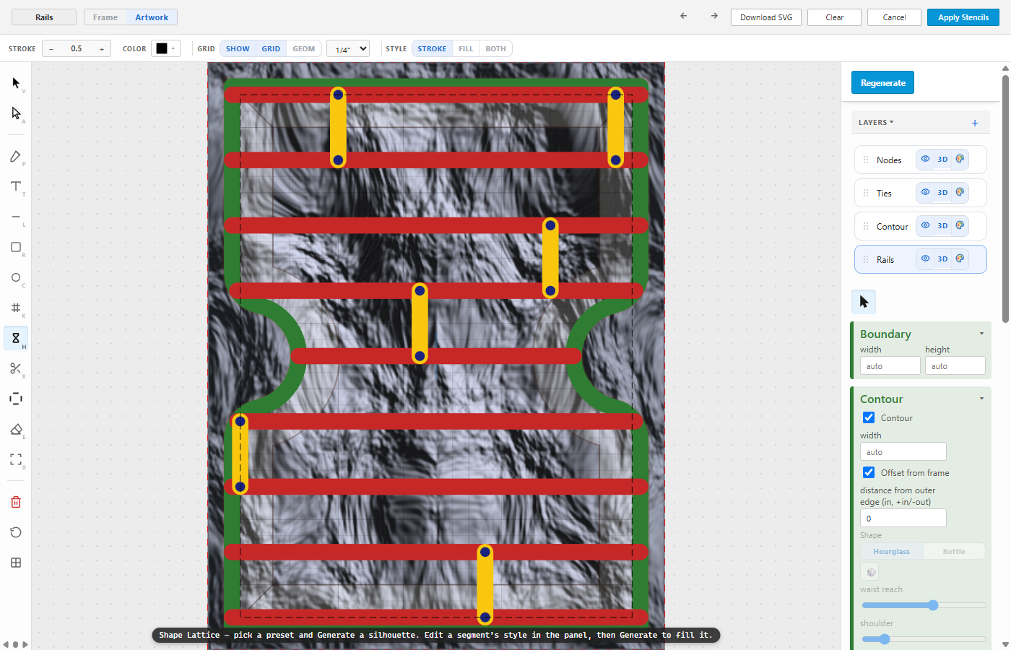The image size is (1011, 650).
Task: Click Apply Stencils
Action: tap(963, 17)
